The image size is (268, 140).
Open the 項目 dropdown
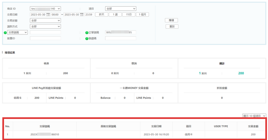click(x=121, y=8)
